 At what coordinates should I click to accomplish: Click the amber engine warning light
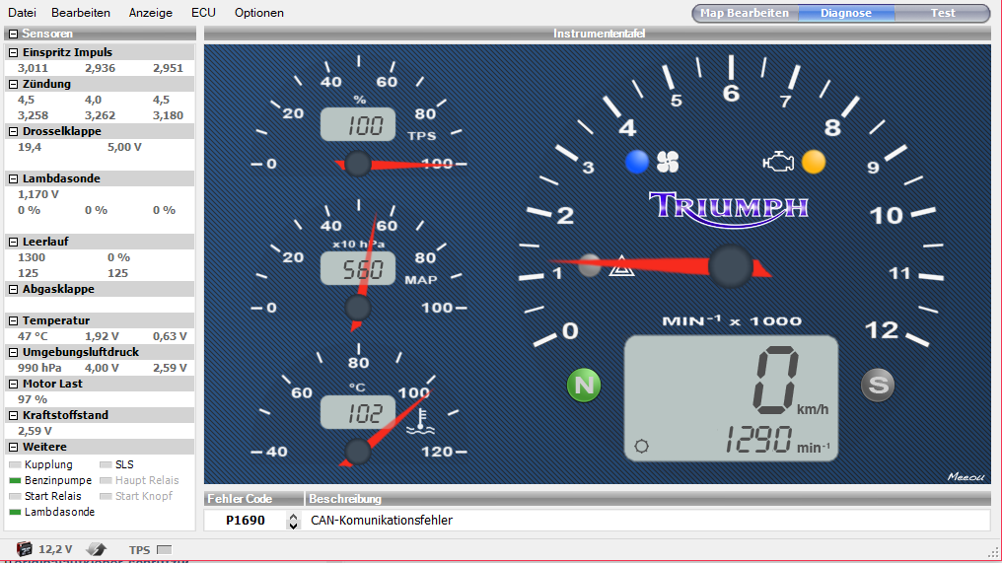(x=814, y=162)
